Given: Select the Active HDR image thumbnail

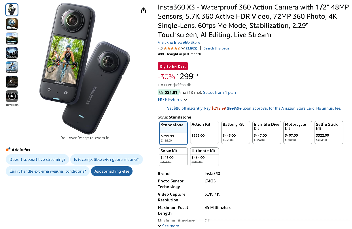Looking at the screenshot, I should 12,39.
